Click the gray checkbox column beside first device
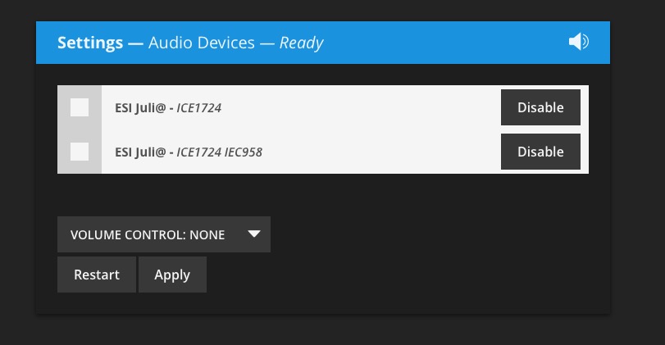Image resolution: width=665 pixels, height=345 pixels. [x=80, y=107]
